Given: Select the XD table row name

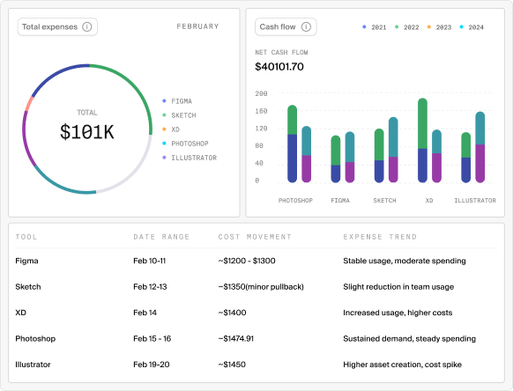Looking at the screenshot, I should click(x=20, y=313).
